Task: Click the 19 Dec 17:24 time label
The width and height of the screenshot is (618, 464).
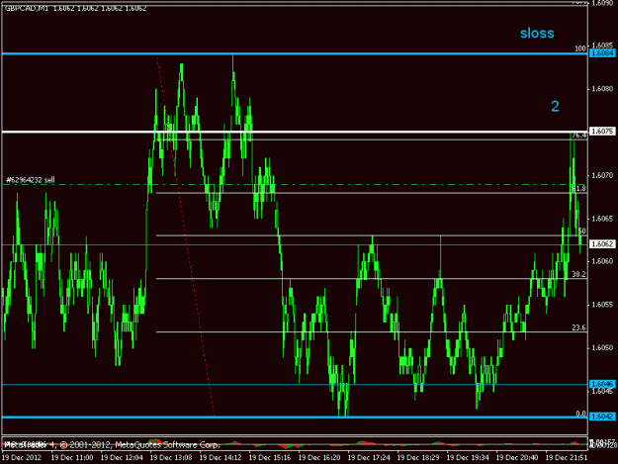Action: pos(369,458)
